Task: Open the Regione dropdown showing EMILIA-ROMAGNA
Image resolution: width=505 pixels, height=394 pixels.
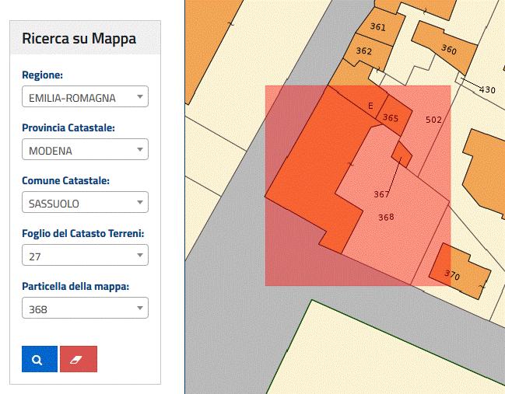Action: click(85, 97)
